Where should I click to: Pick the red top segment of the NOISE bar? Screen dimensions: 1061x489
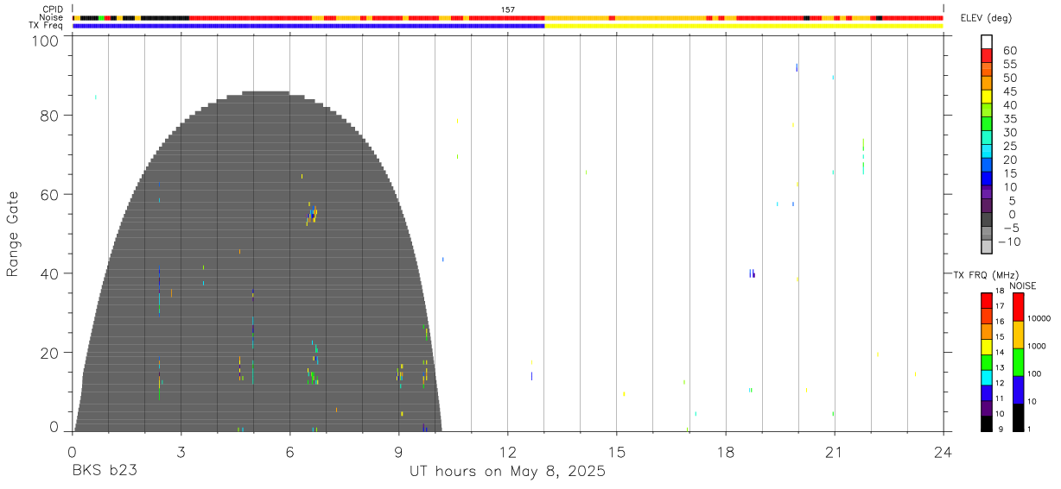pyautogui.click(x=1018, y=307)
